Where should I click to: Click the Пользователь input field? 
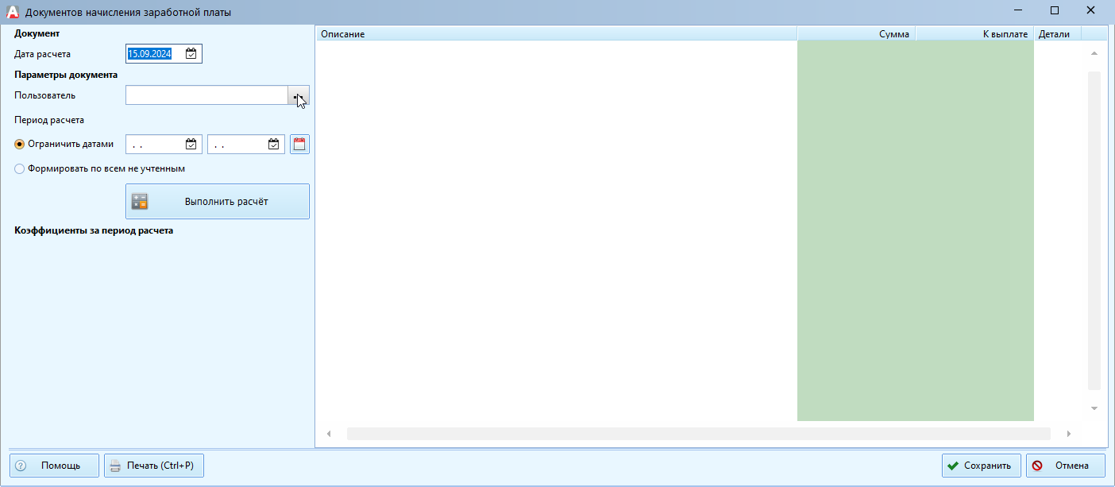[x=206, y=95]
